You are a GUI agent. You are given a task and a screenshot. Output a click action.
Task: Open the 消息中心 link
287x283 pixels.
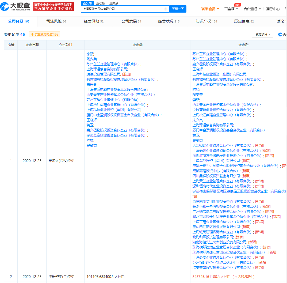click(x=273, y=9)
